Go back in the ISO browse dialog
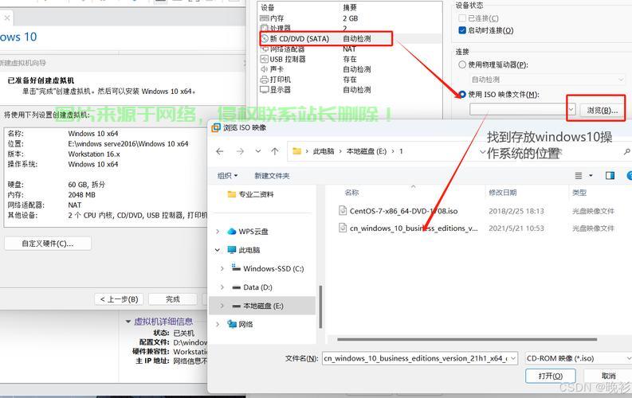The width and height of the screenshot is (632, 398). coord(220,151)
